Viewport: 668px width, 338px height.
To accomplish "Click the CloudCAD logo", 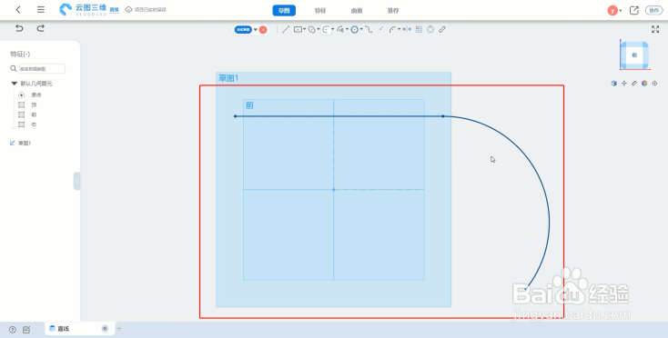I will (x=83, y=10).
